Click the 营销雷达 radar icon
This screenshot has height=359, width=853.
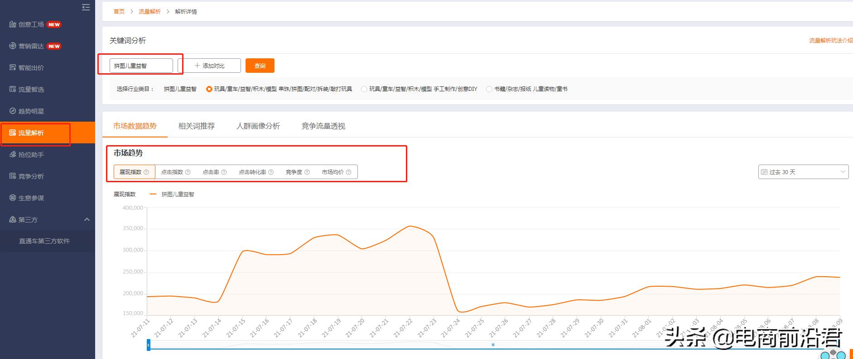point(13,46)
